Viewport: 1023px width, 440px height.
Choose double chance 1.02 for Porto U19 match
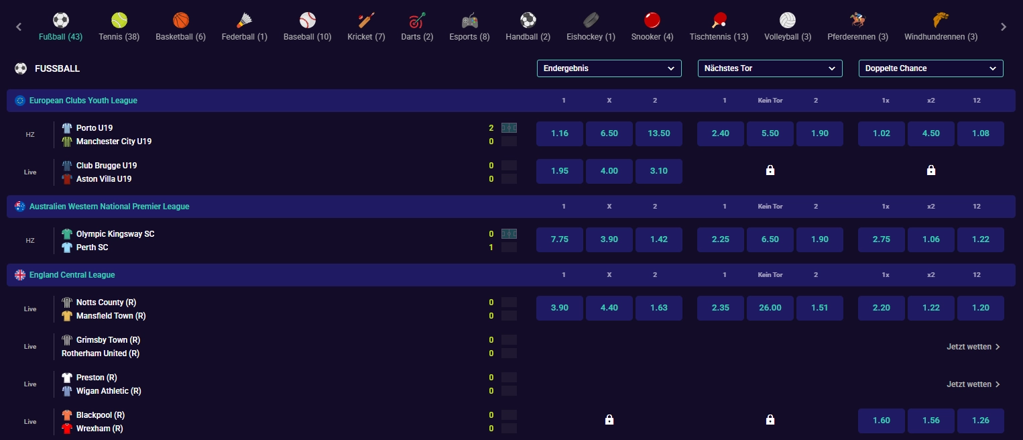[x=882, y=133]
